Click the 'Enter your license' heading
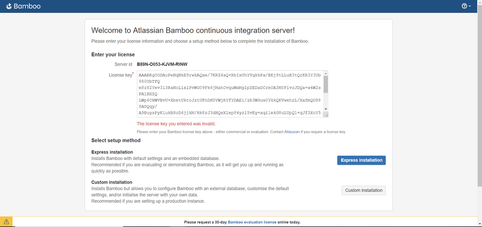The height and width of the screenshot is (227, 482). (113, 54)
